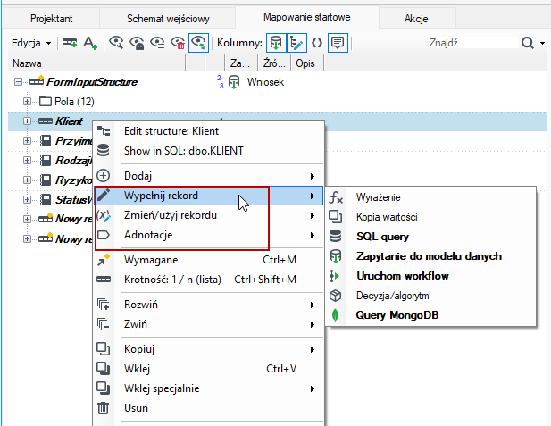The image size is (551, 426).
Task: Click the eye with list lines icon
Action: pyautogui.click(x=157, y=43)
